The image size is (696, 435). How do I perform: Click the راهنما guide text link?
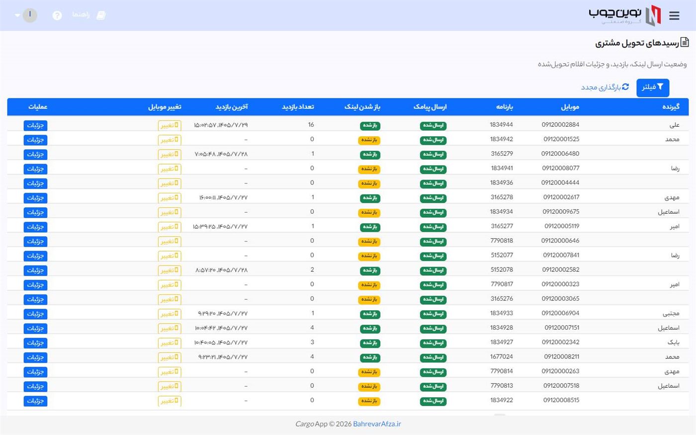coord(81,15)
